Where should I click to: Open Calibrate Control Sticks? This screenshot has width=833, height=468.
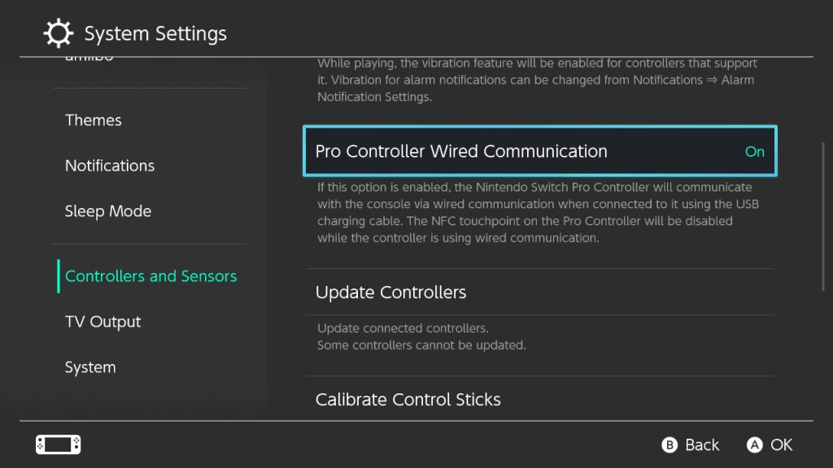pyautogui.click(x=408, y=400)
